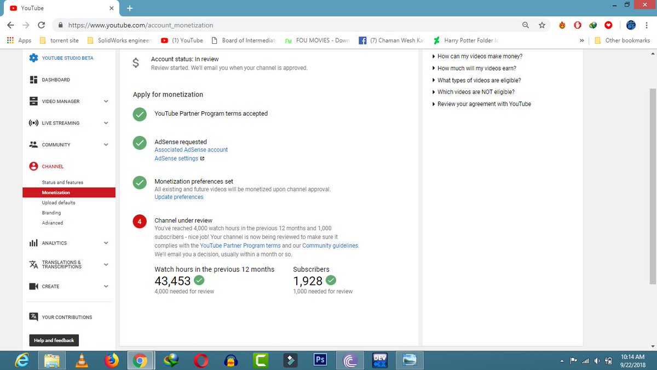657x370 pixels.
Task: Open the Community guidelines link
Action: 330,246
